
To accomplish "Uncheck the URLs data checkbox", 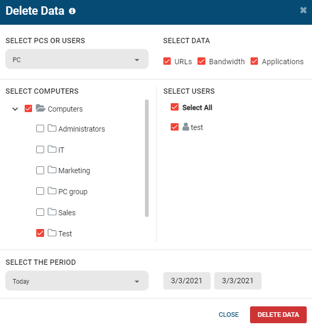I will click(x=167, y=61).
